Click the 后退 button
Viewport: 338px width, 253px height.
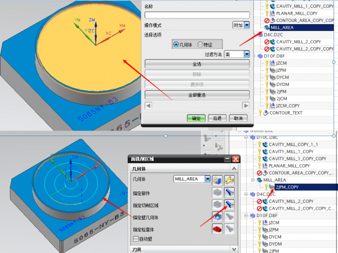(217, 118)
